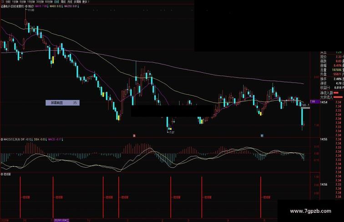Image resolution: width=344 pixels, height=222 pixels.
Task: Select the 周线 weekly period tab
Action: [63, 2]
